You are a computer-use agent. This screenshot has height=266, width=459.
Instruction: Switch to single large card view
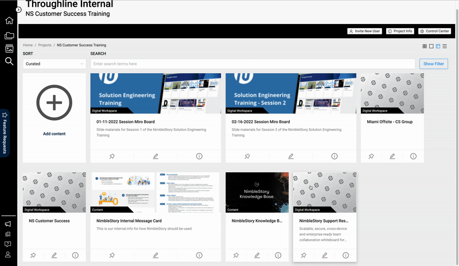(x=431, y=46)
